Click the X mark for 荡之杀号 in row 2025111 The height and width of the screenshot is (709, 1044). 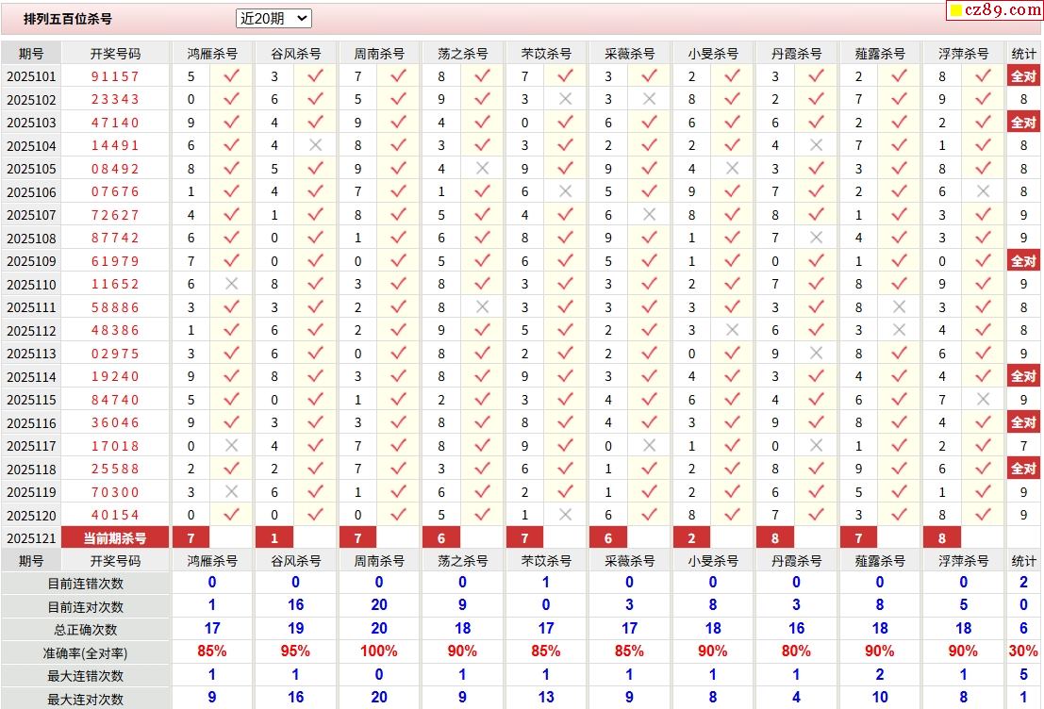click(483, 307)
